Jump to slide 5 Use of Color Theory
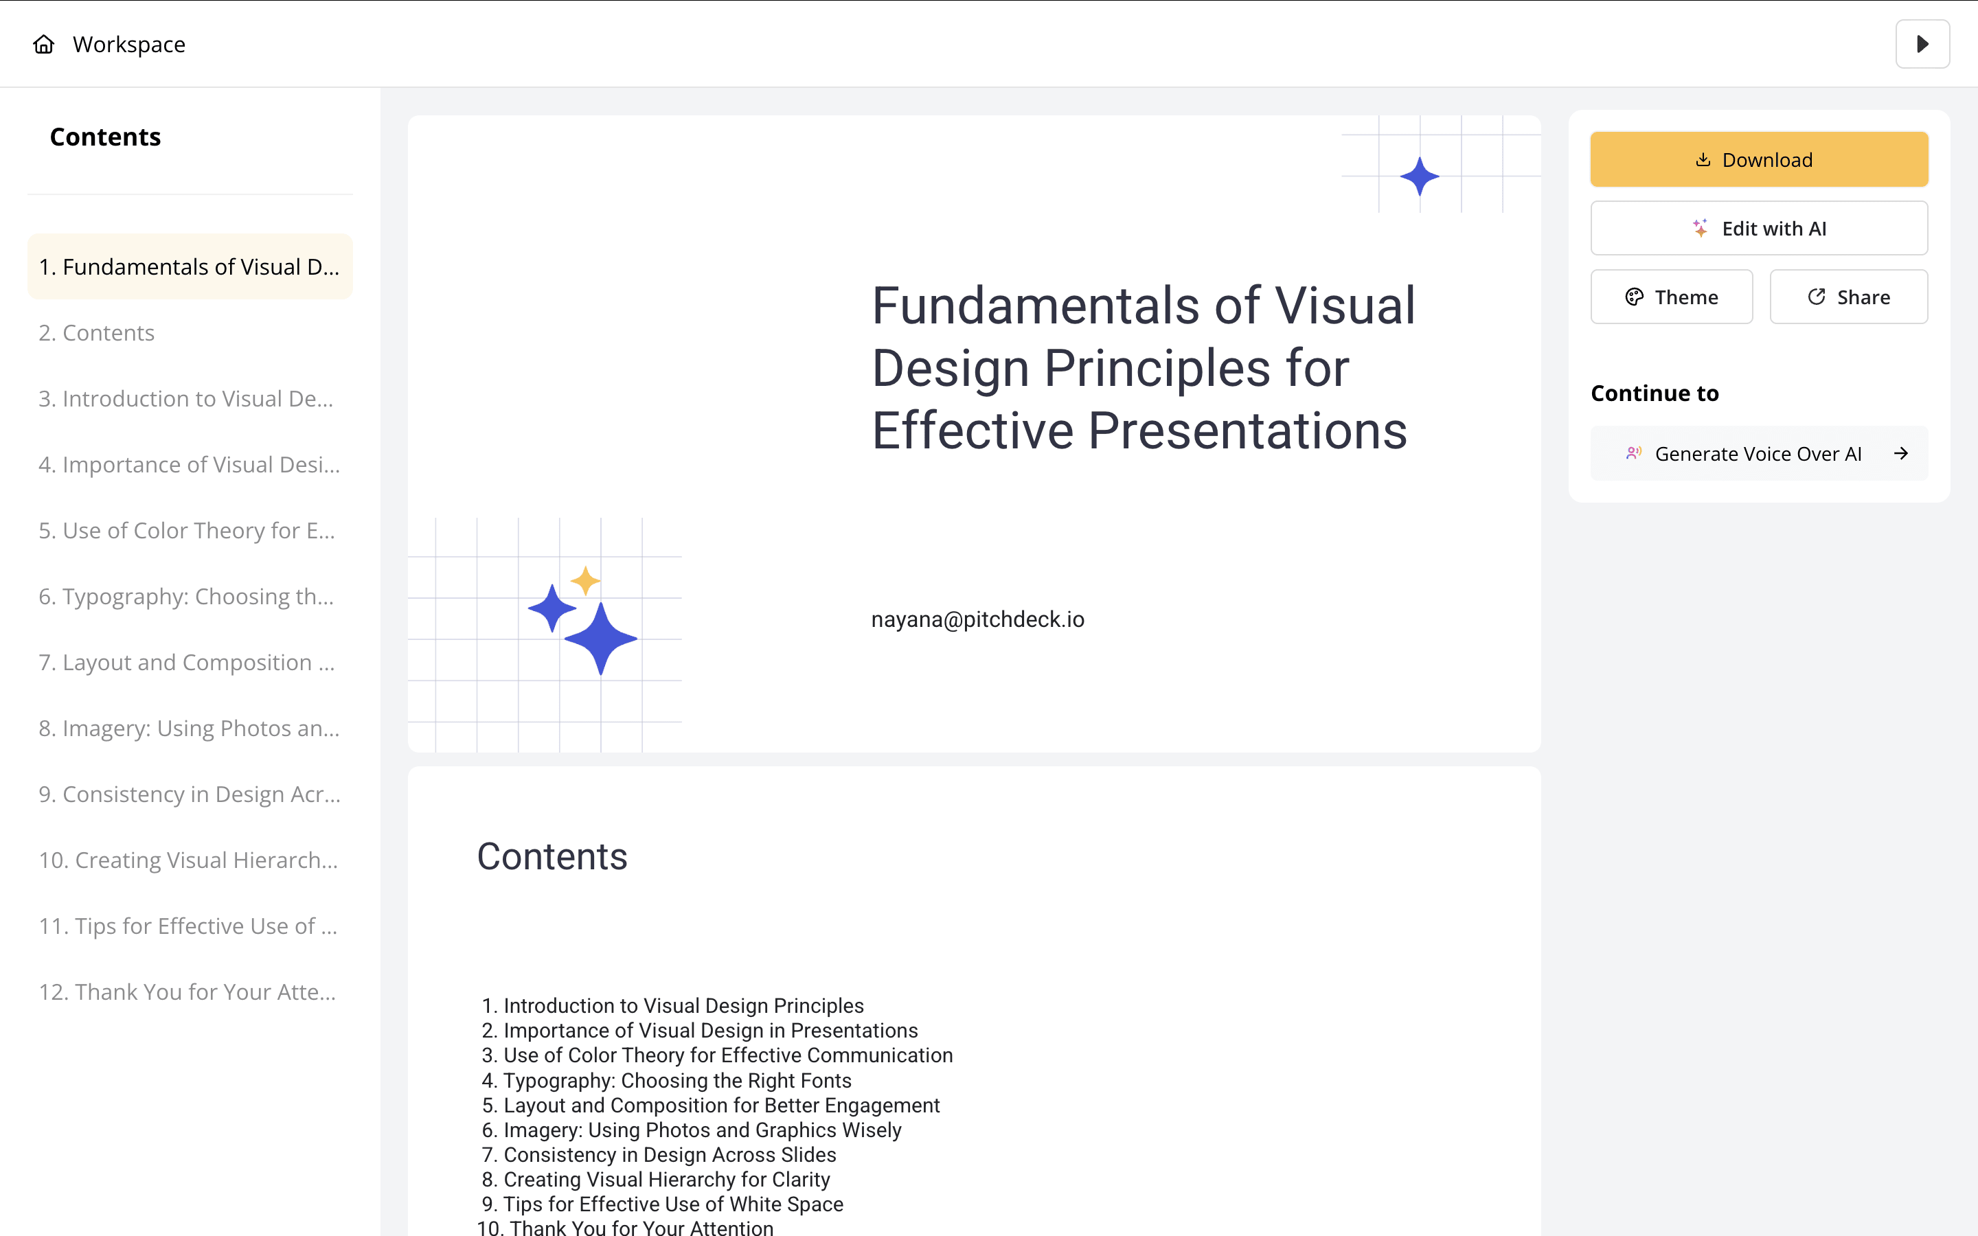This screenshot has height=1236, width=1978. [x=190, y=531]
